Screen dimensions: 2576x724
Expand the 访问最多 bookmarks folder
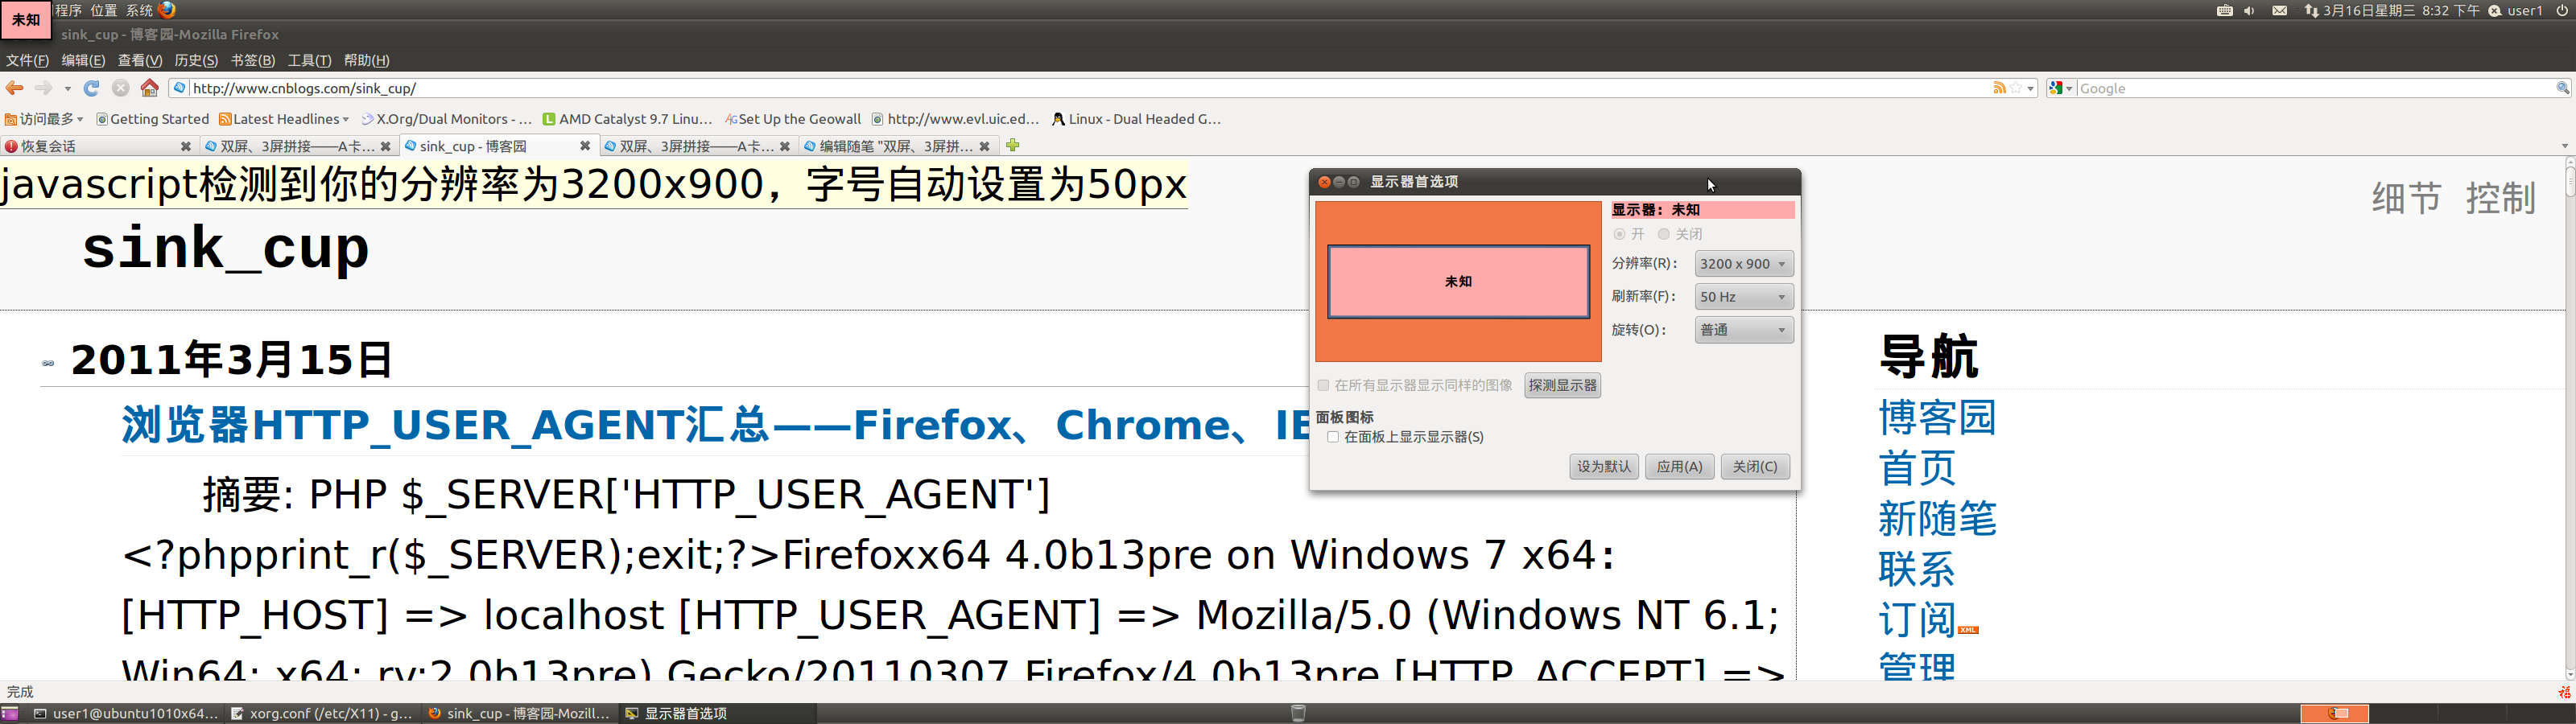point(44,119)
